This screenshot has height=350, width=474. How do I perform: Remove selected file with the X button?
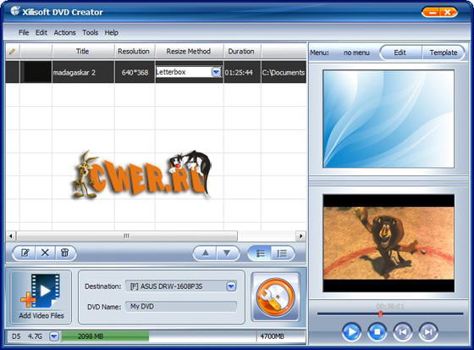[x=45, y=253]
